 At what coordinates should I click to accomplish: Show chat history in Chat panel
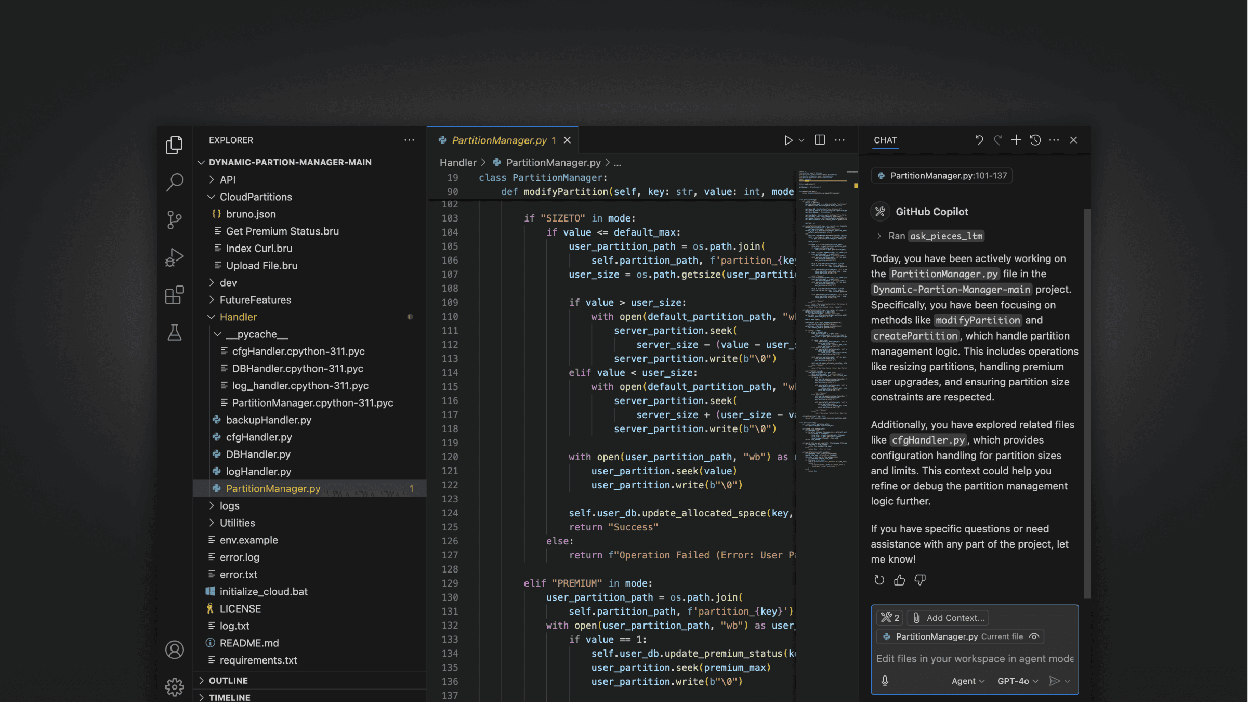pos(1035,140)
